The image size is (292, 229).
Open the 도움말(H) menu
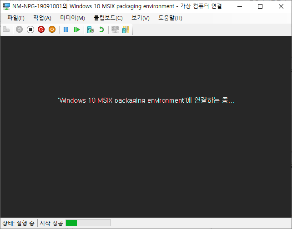170,18
